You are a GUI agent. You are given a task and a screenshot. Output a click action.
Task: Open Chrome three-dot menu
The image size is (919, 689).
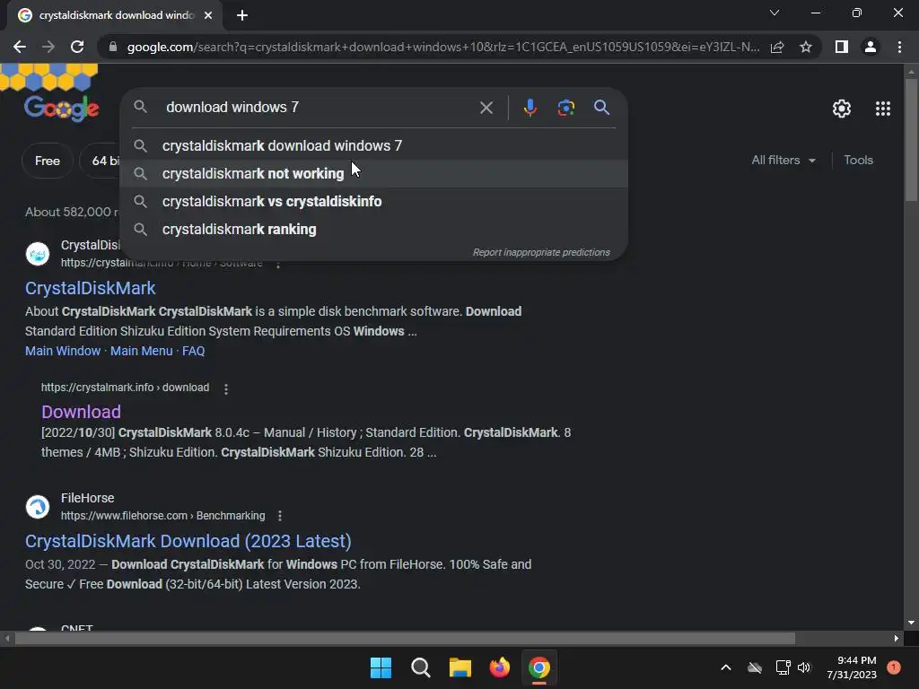899,47
